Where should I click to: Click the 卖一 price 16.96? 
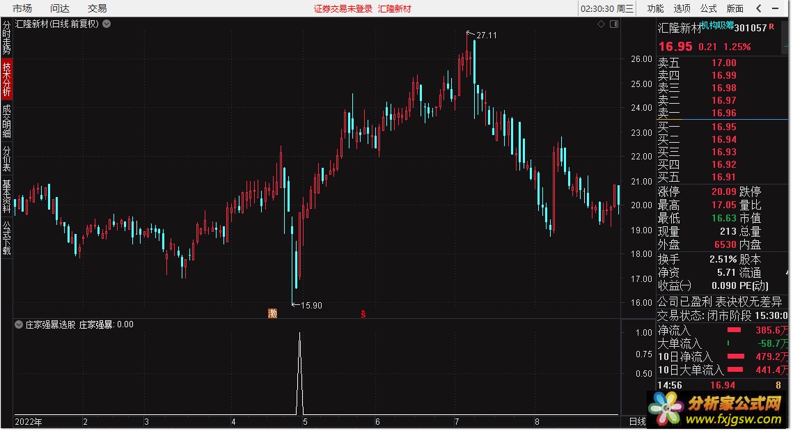(x=723, y=113)
